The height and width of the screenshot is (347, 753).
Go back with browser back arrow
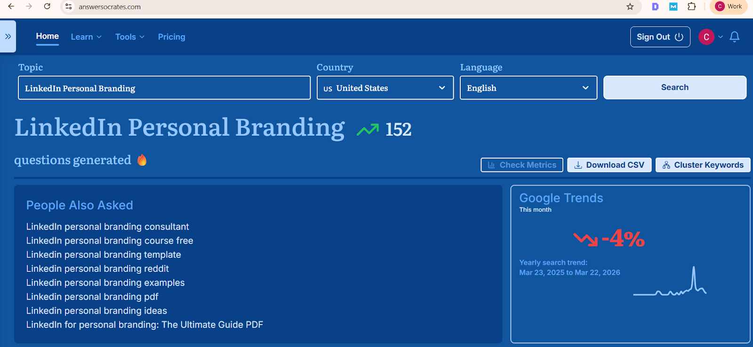pyautogui.click(x=11, y=7)
